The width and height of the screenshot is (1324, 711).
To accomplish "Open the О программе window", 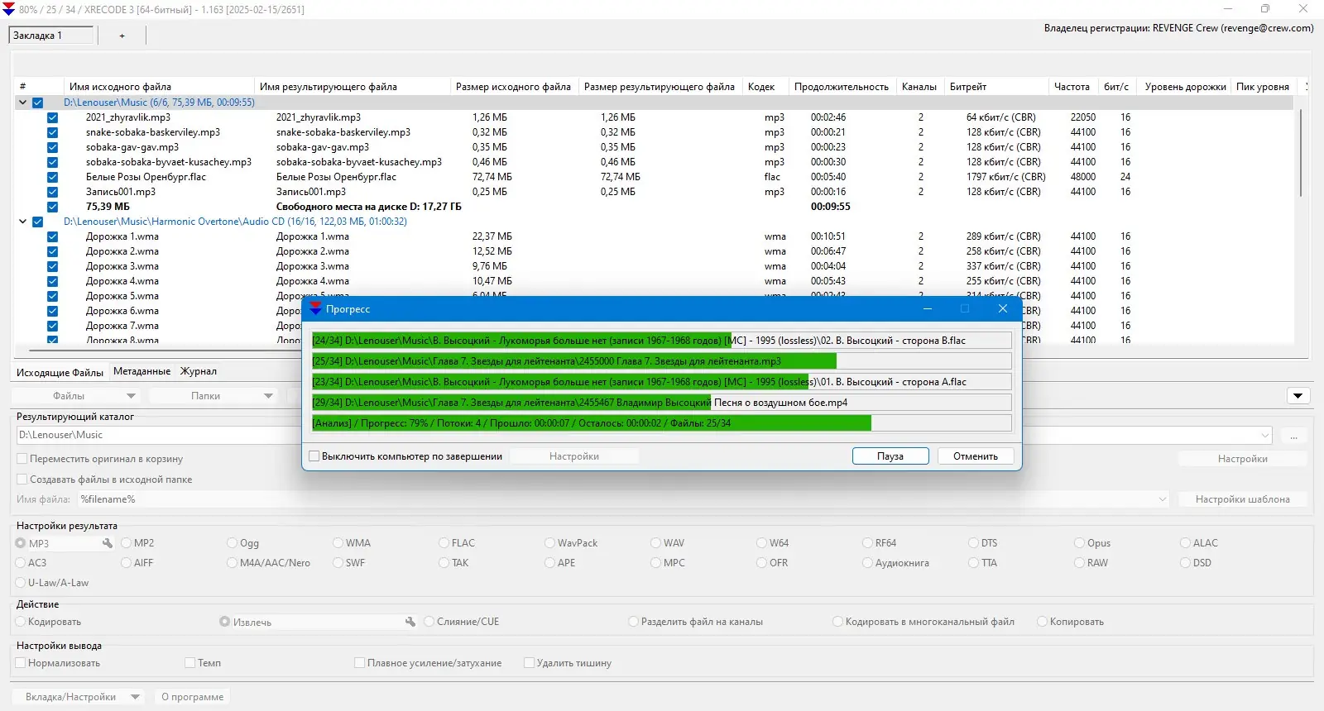I will point(192,697).
